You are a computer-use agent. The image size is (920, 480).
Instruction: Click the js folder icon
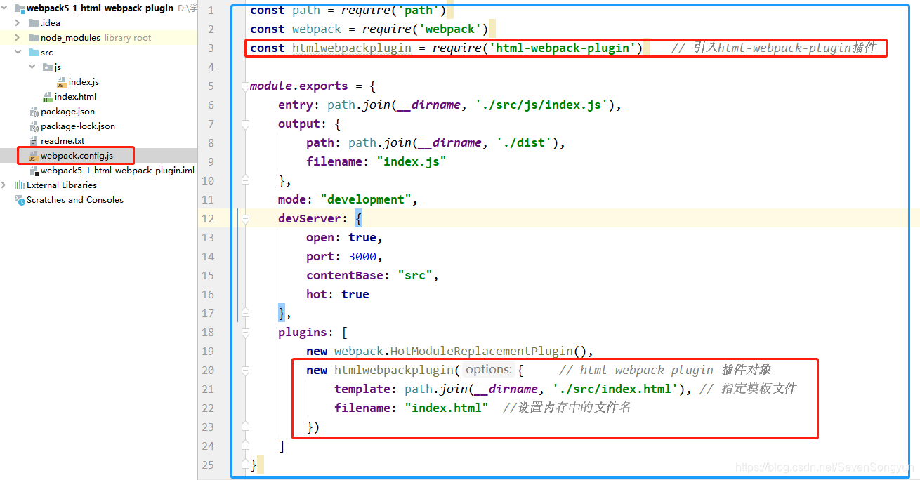click(48, 67)
